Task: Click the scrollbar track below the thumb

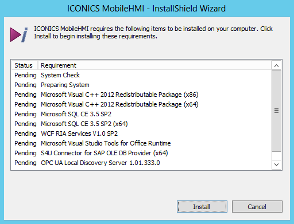Action: click(x=276, y=156)
